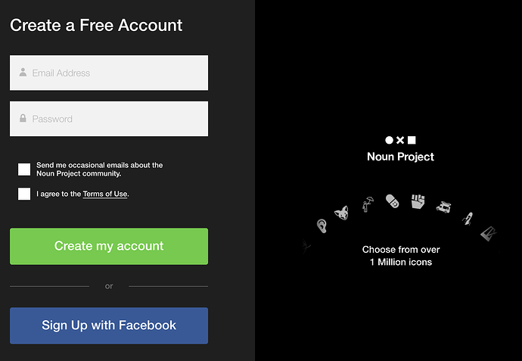Sign up with Facebook button
This screenshot has width=522, height=361.
(109, 325)
